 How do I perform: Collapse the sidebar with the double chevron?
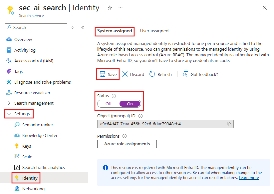click(83, 27)
